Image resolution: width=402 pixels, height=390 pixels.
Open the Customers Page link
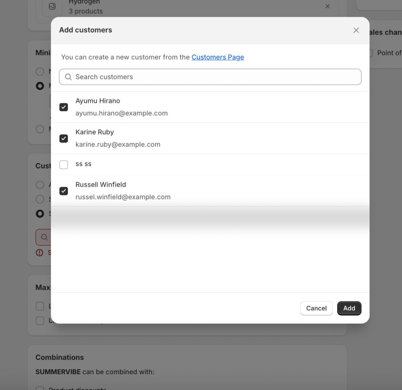pyautogui.click(x=218, y=57)
